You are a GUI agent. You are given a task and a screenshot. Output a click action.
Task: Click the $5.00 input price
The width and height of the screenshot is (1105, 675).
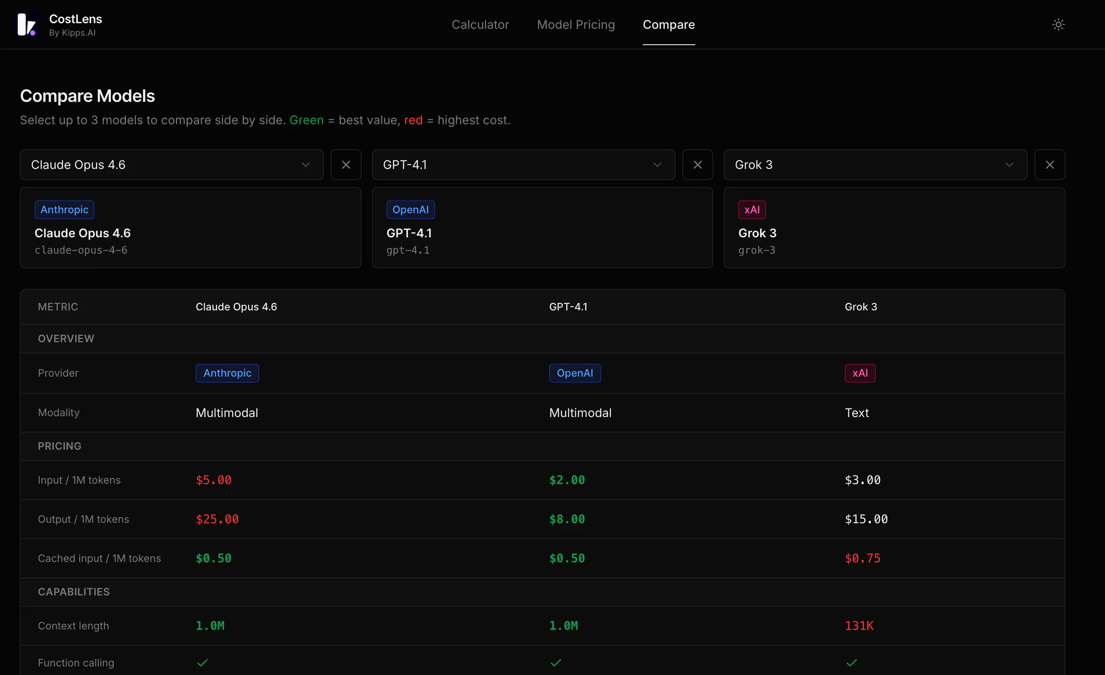point(213,480)
